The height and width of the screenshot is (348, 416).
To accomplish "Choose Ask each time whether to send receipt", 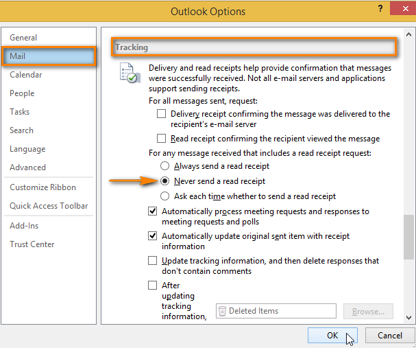I will point(164,196).
